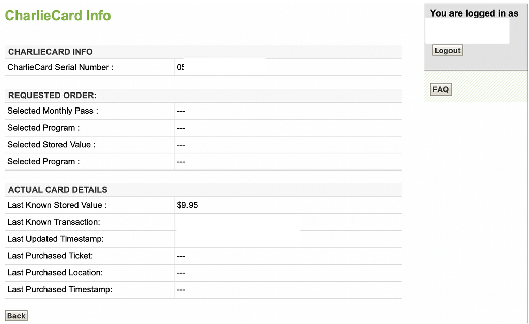Click the CHARLIECARD INFO section header

pyautogui.click(x=50, y=52)
